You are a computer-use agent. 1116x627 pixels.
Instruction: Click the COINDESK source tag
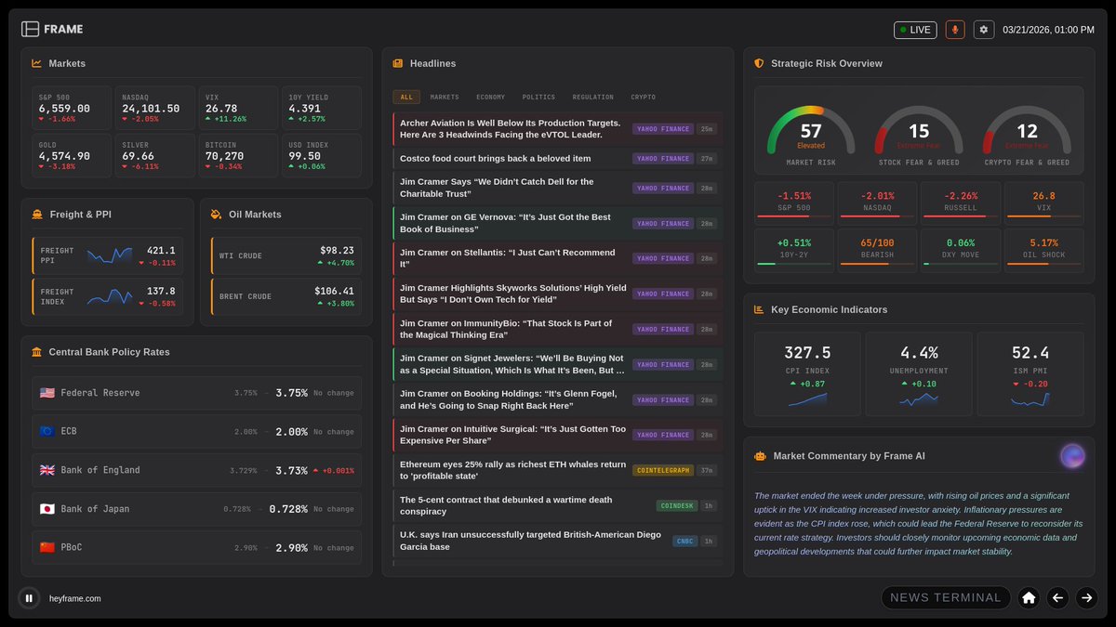676,506
